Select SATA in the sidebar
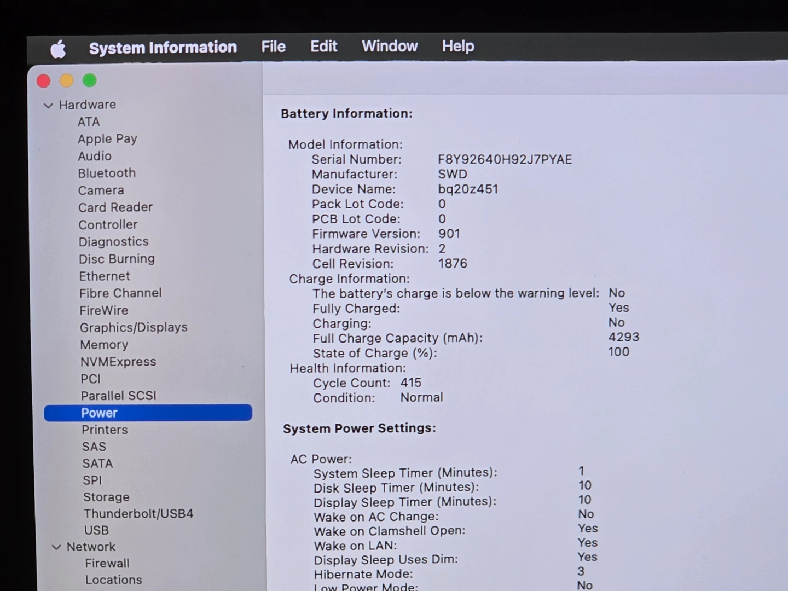 pyautogui.click(x=97, y=463)
